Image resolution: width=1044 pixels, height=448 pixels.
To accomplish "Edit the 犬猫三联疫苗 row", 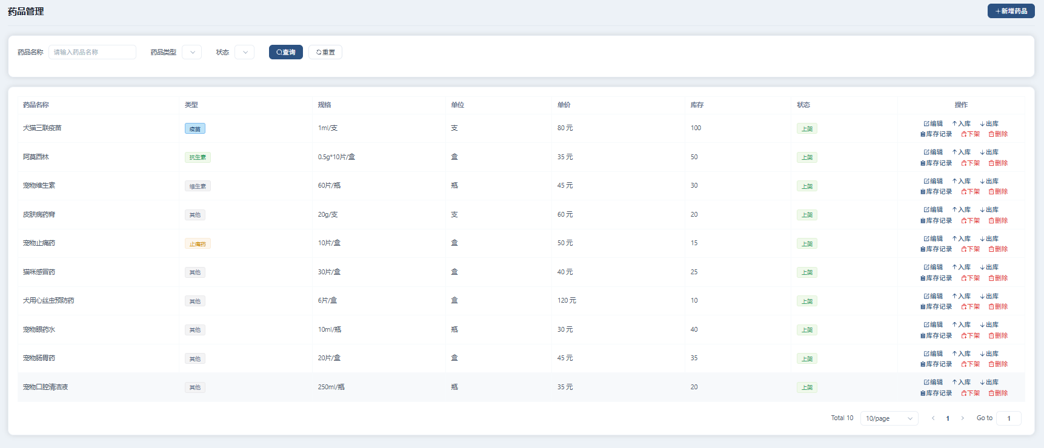I will point(933,124).
